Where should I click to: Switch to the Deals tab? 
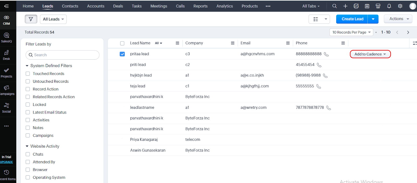click(118, 6)
